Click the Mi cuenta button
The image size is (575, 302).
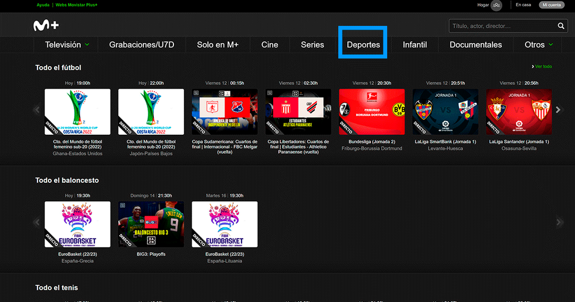point(551,5)
